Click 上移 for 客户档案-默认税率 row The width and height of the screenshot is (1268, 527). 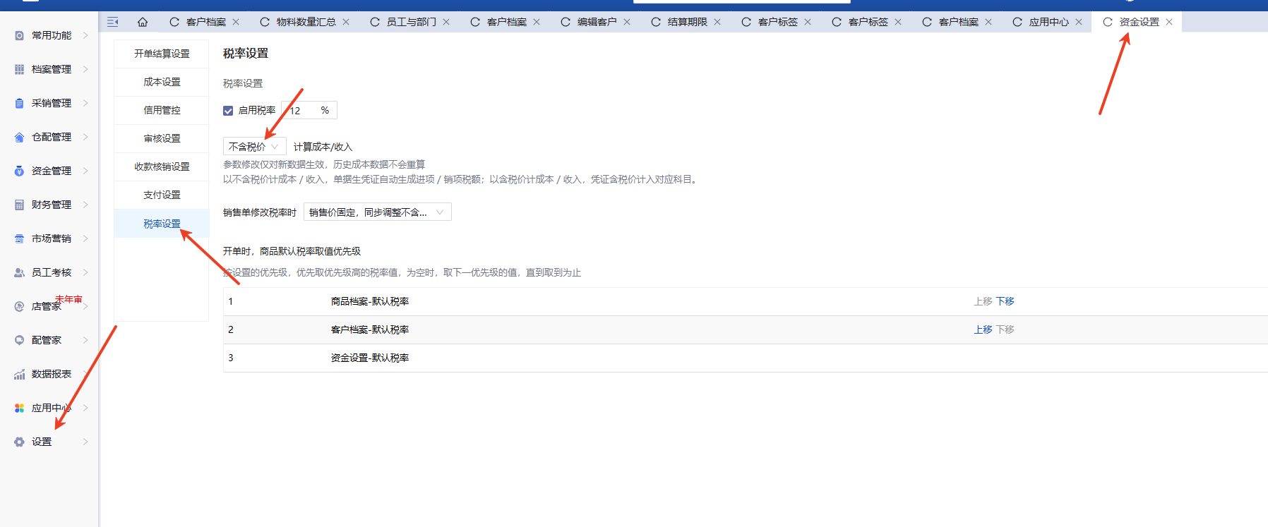pyautogui.click(x=983, y=329)
